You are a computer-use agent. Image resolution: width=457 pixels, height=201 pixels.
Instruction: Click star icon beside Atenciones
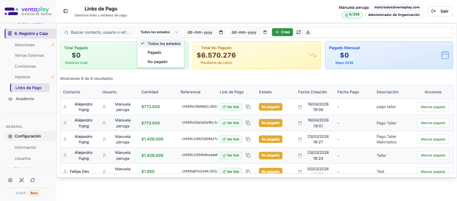click(x=53, y=45)
